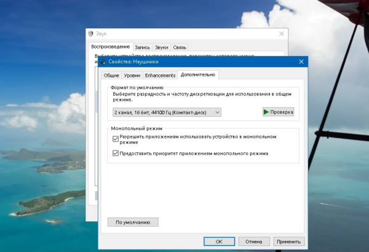The width and height of the screenshot is (369, 252).
Task: Click the speaker icon in Свойства: Наушники title bar
Action: (x=103, y=61)
